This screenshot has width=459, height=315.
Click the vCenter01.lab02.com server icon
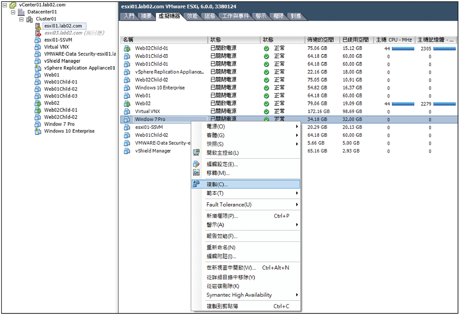tap(13, 5)
